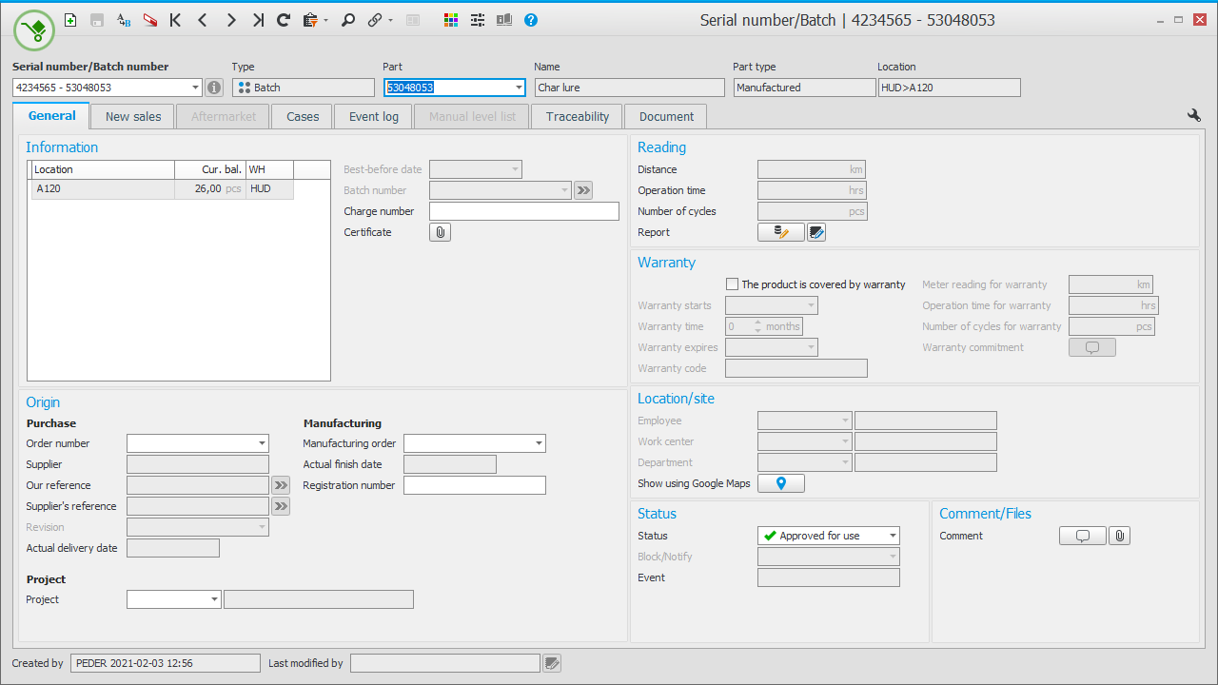Screen dimensions: 1218x685
Task: Open the blue Help question mark
Action: pyautogui.click(x=531, y=20)
